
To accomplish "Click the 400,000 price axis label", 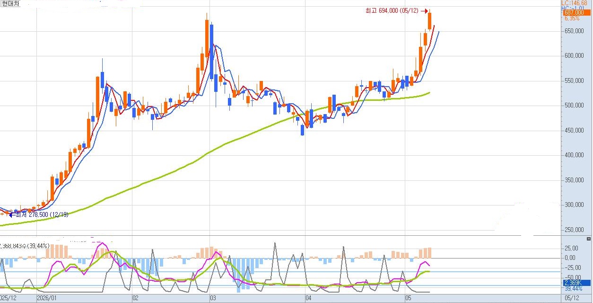I will click(x=574, y=155).
